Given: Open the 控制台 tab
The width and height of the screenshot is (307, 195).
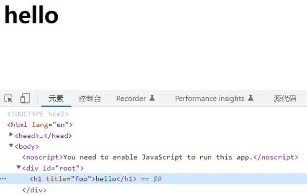Looking at the screenshot, I should coord(89,98).
